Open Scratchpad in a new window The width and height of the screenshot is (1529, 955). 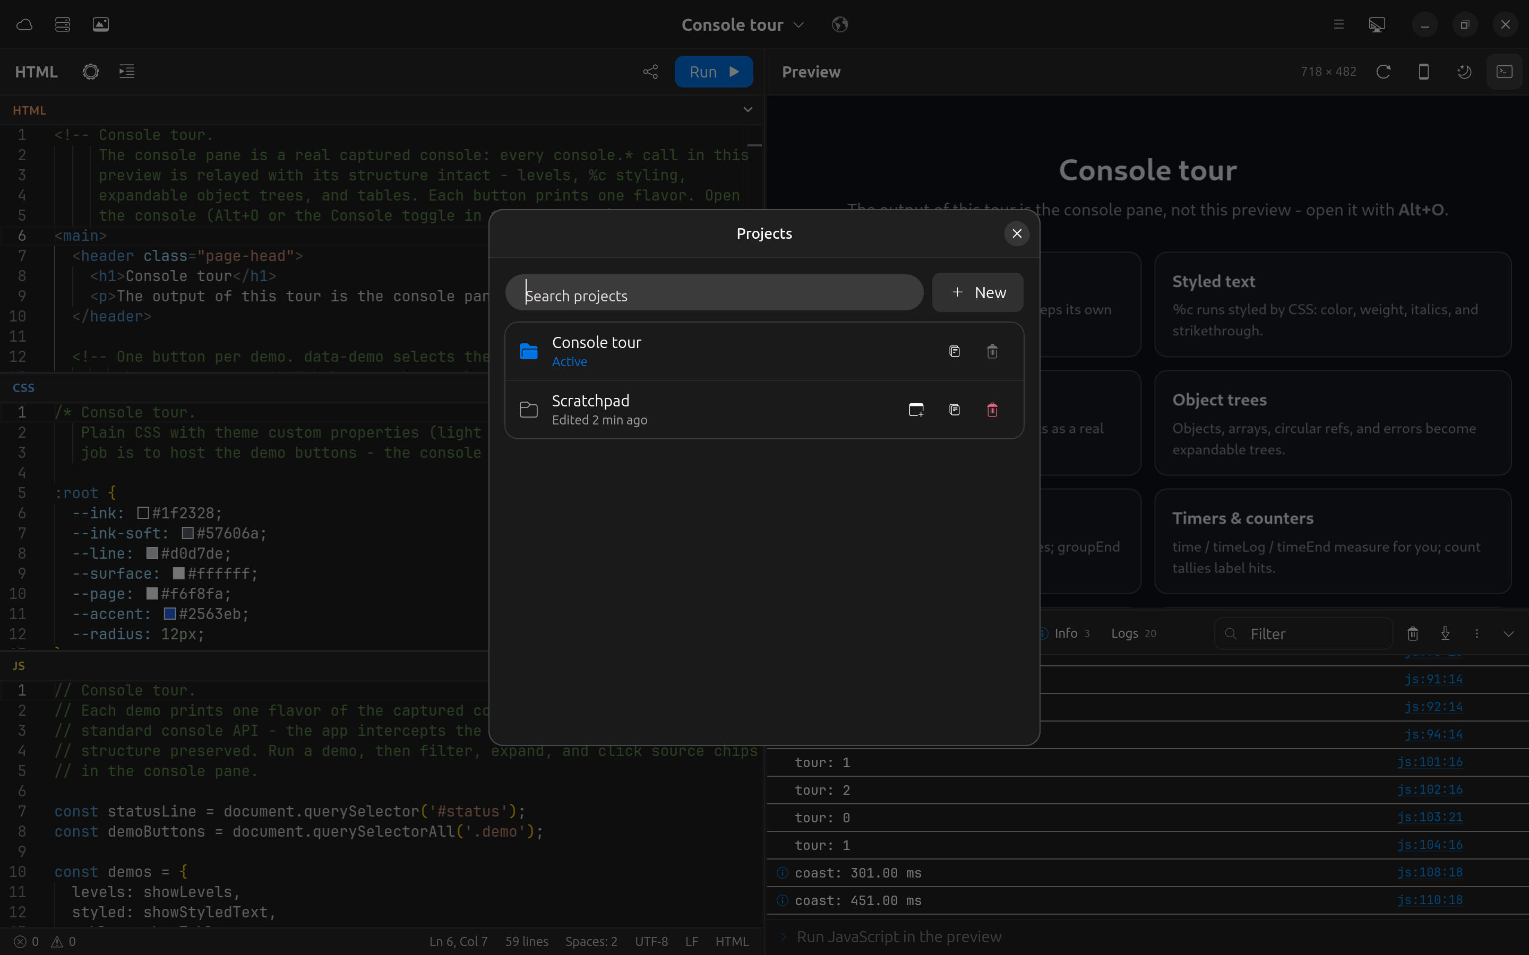coord(915,410)
